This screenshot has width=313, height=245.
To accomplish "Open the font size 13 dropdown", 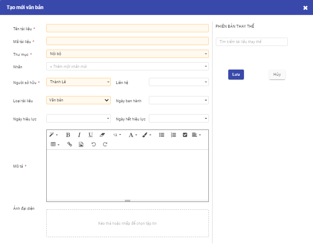I will tap(117, 135).
